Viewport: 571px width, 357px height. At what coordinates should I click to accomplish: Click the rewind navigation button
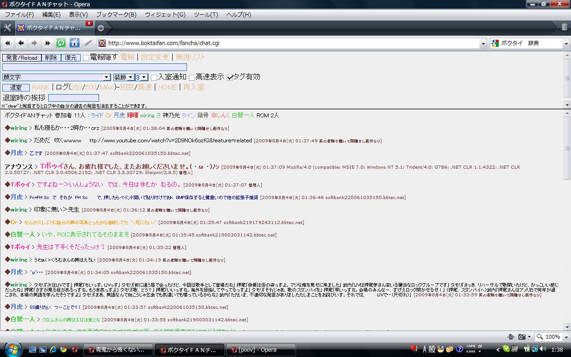point(8,43)
